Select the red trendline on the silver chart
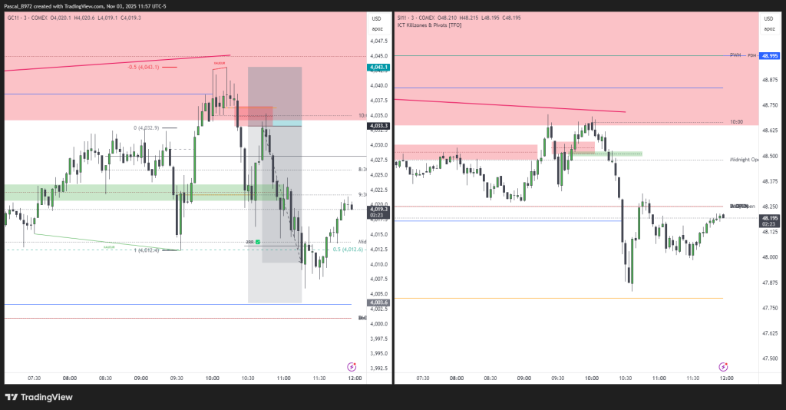The image size is (786, 410). coord(507,105)
